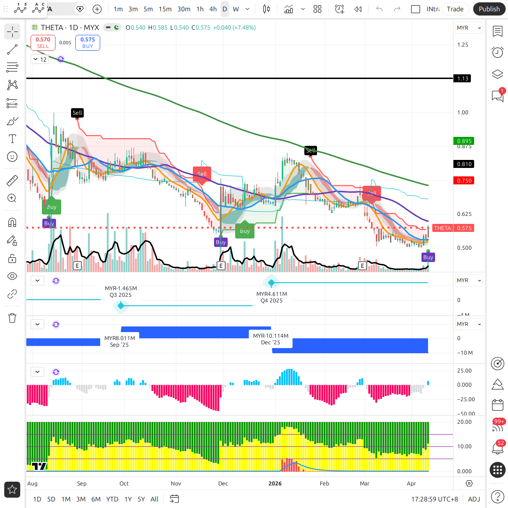The image size is (508, 508).
Task: Select the 4h timeframe
Action: click(213, 9)
